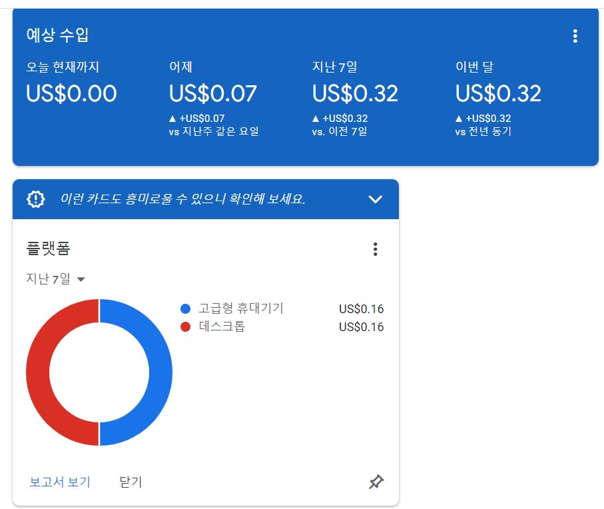Click the US$0.16 value for 데스크톱
This screenshot has width=604, height=509.
pos(362,326)
